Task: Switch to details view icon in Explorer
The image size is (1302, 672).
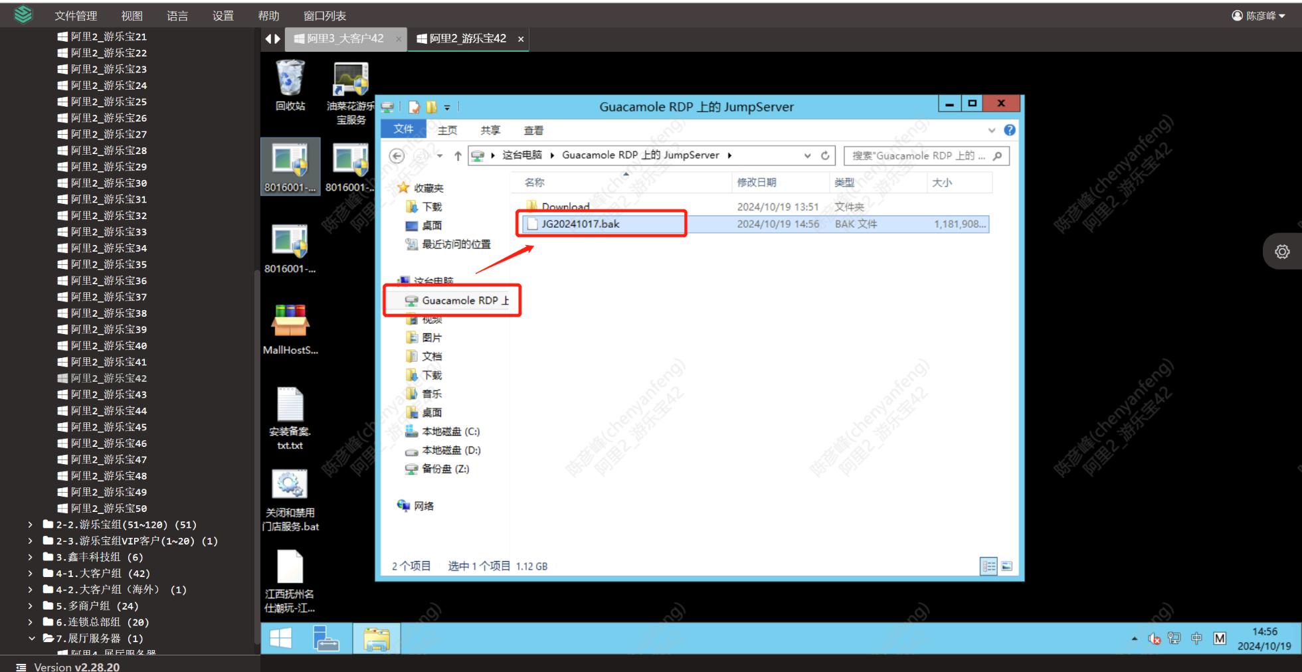Action: (988, 566)
